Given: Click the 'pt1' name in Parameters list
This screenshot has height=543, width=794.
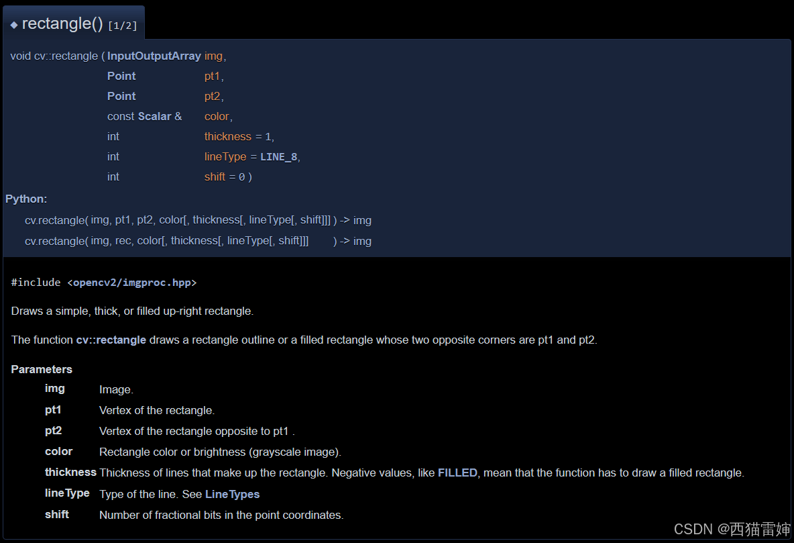Looking at the screenshot, I should click(x=53, y=409).
